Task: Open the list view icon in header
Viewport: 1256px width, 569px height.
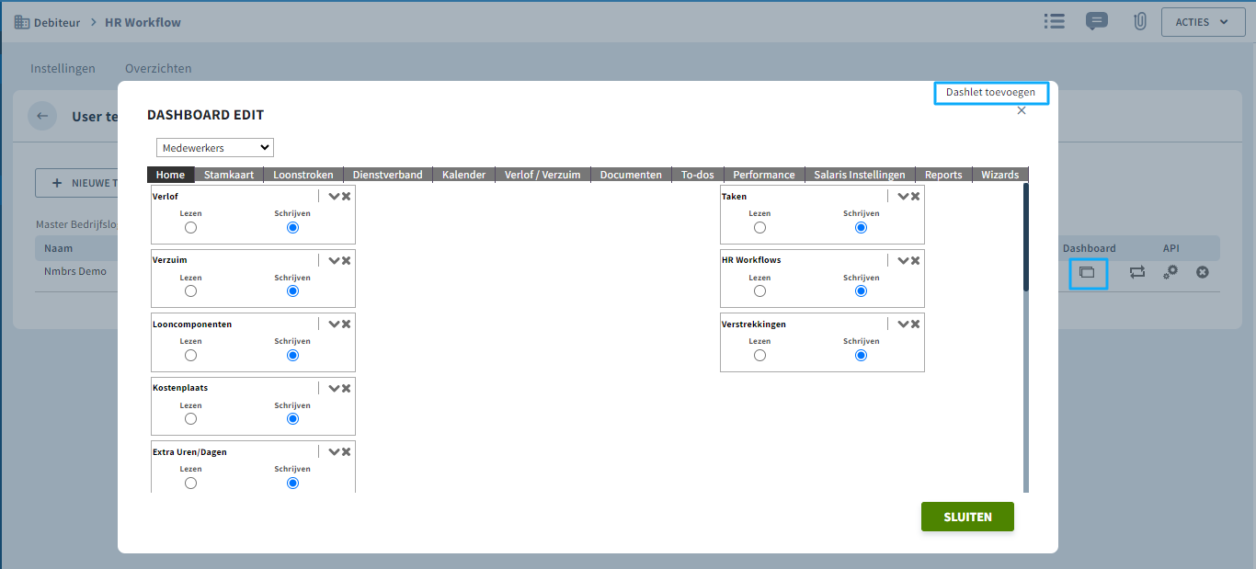Action: (x=1055, y=21)
